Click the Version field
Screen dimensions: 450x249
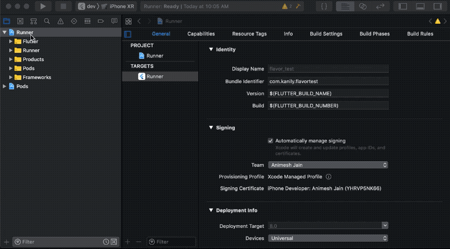328,94
